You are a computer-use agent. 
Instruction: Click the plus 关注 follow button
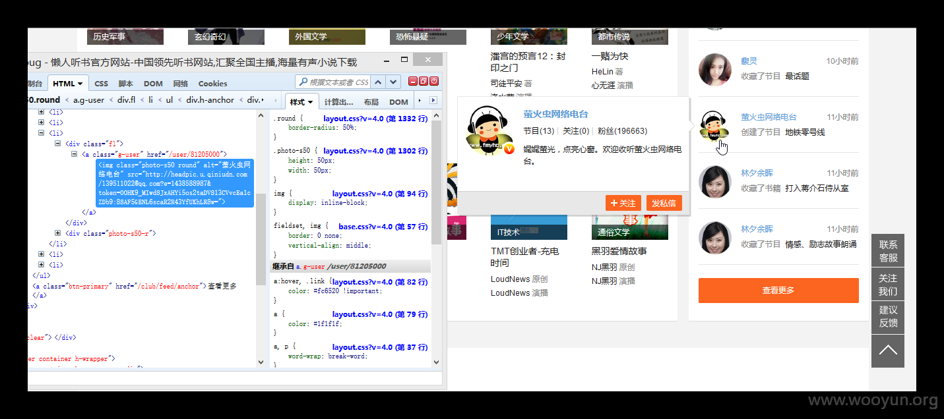click(623, 203)
